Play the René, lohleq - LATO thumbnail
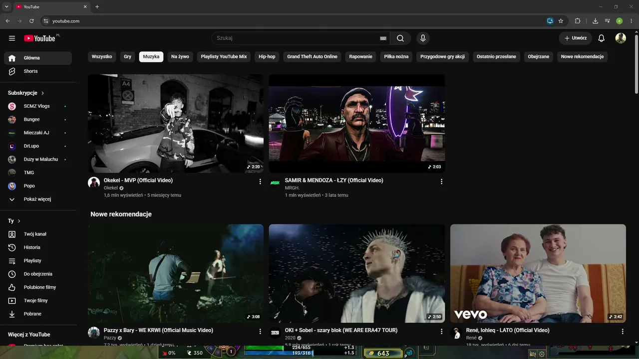 point(538,273)
